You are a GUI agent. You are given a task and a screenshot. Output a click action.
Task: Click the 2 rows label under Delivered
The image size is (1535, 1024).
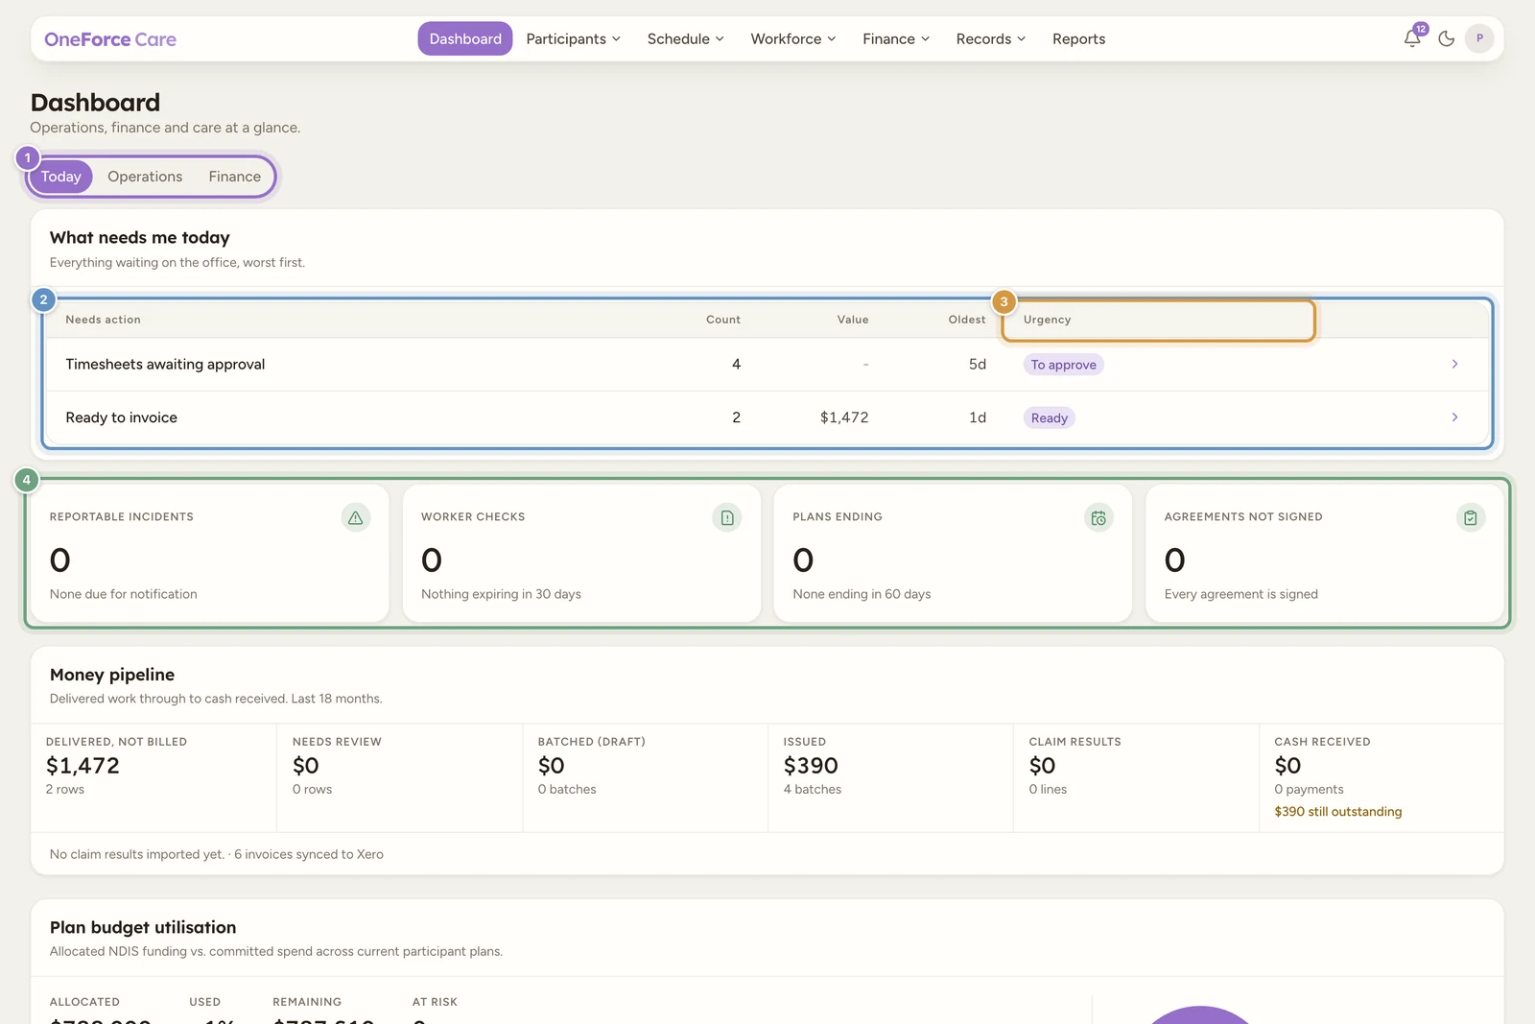[65, 789]
